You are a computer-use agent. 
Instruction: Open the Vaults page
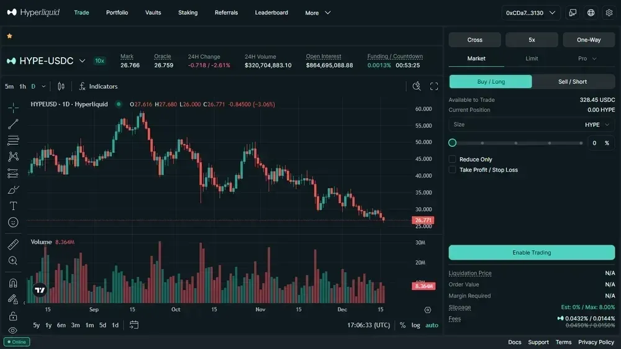153,12
